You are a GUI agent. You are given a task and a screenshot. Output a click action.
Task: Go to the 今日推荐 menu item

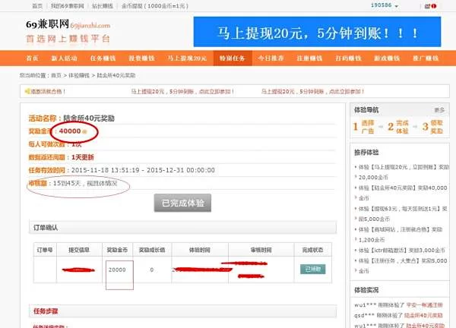point(269,58)
